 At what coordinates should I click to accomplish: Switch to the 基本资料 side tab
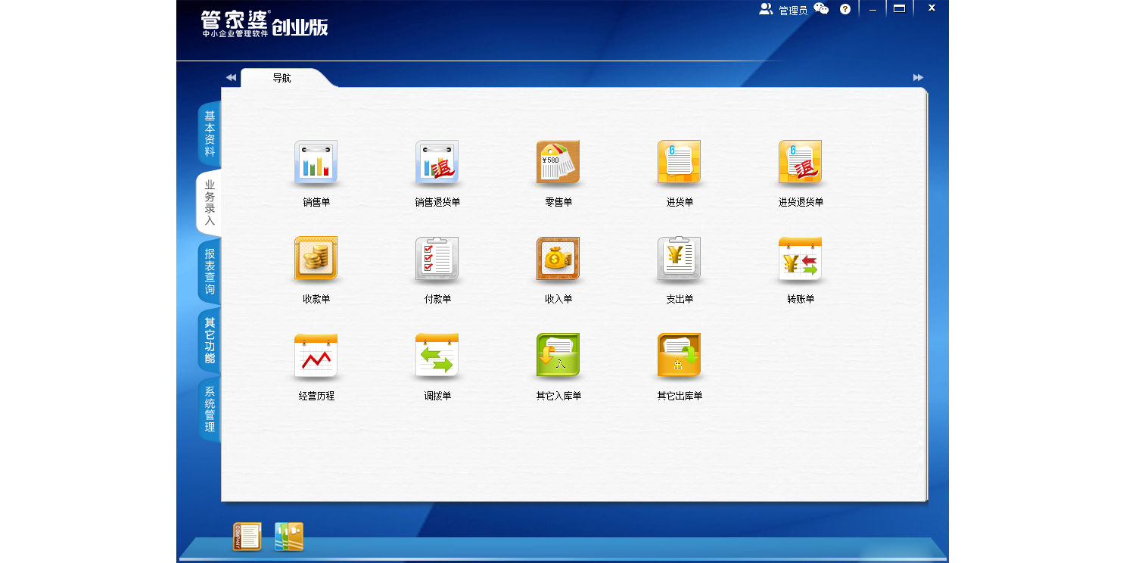pyautogui.click(x=210, y=134)
